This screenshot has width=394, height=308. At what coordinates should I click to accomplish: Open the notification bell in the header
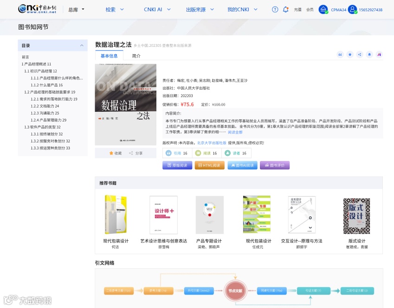coord(285,10)
